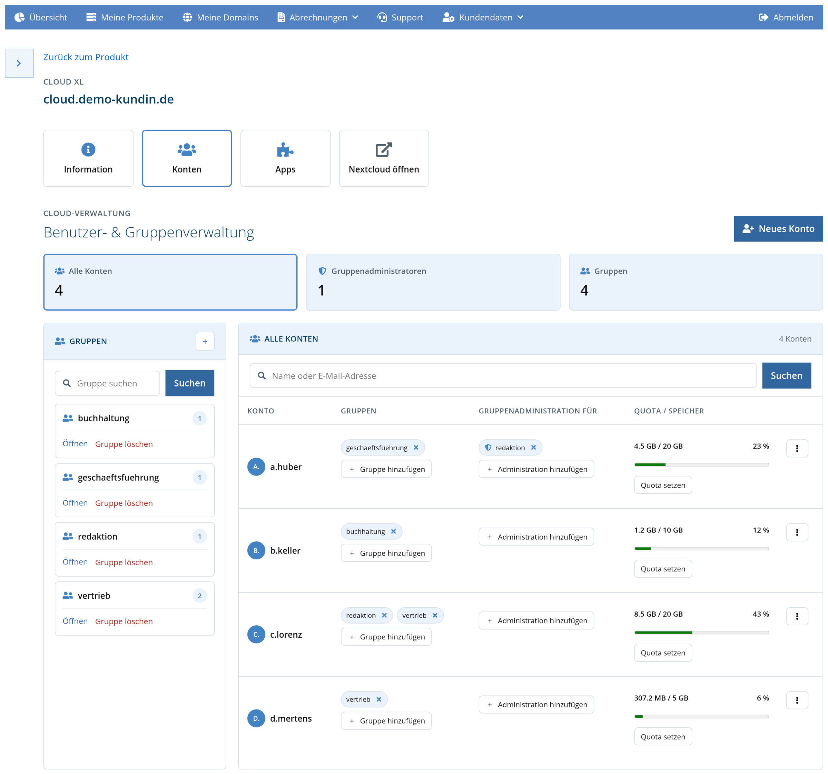Open Support in the navigation bar
This screenshot has width=828, height=774.
click(x=400, y=17)
